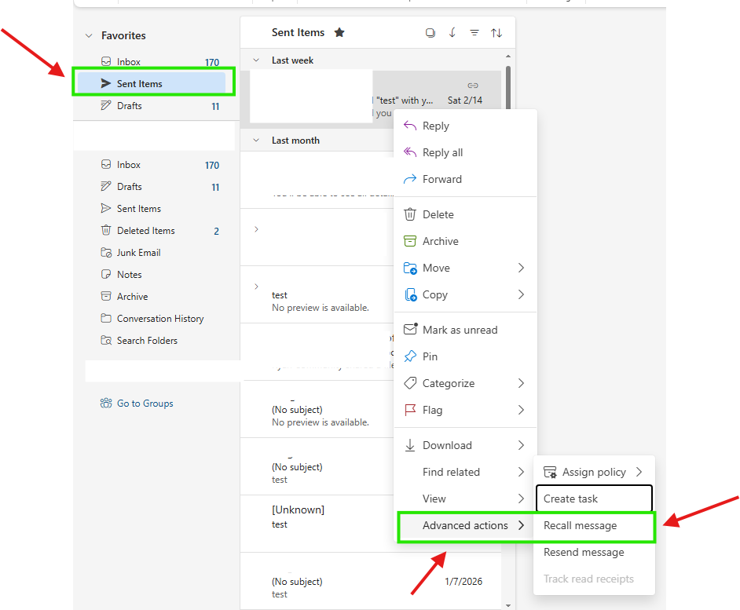The height and width of the screenshot is (610, 740).
Task: Select Advanced actions menu item
Action: 465,525
